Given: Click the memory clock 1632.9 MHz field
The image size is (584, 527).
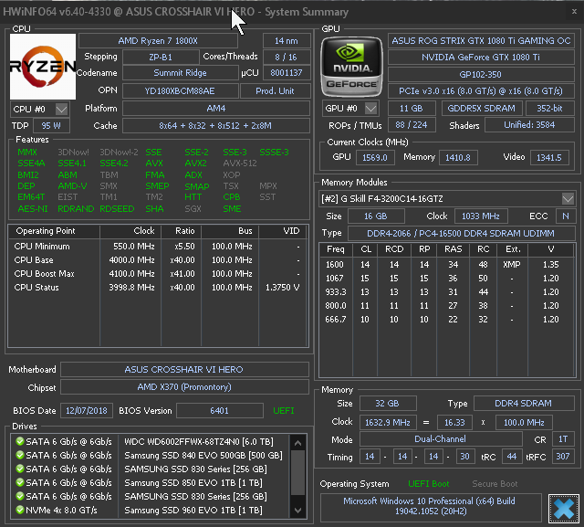Looking at the screenshot, I should coord(388,422).
